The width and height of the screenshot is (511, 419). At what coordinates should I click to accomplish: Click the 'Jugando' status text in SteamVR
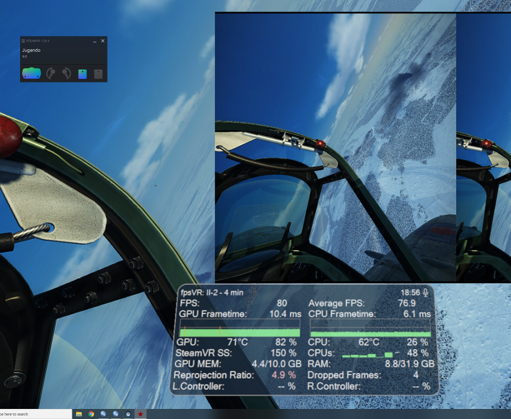pyautogui.click(x=31, y=50)
